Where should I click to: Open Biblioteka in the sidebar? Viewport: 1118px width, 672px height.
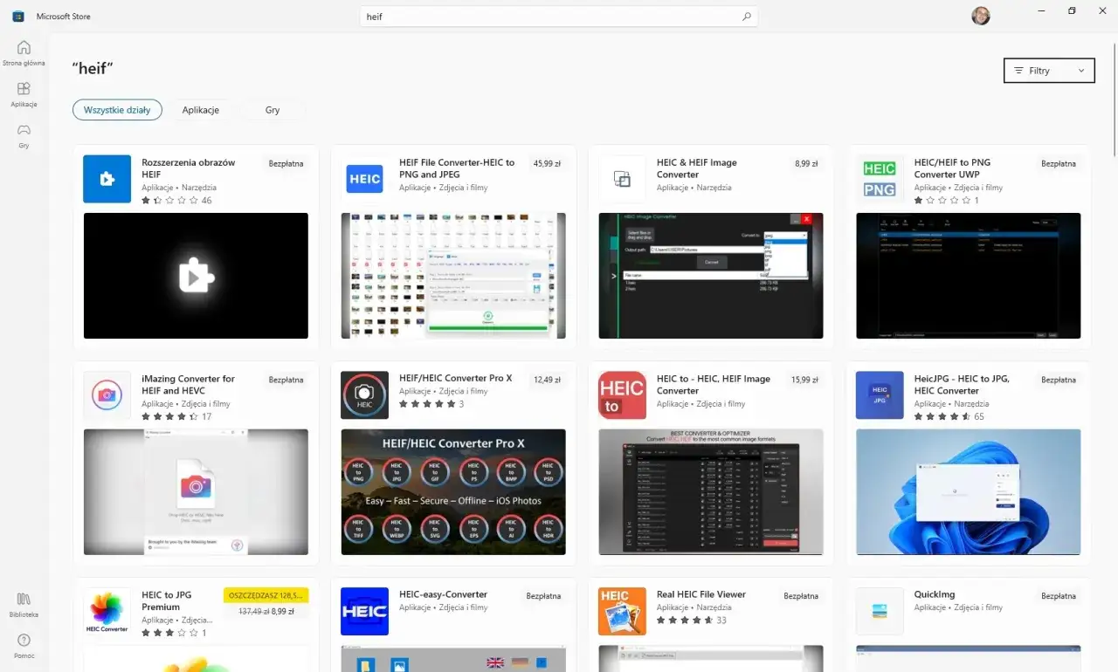(x=24, y=605)
